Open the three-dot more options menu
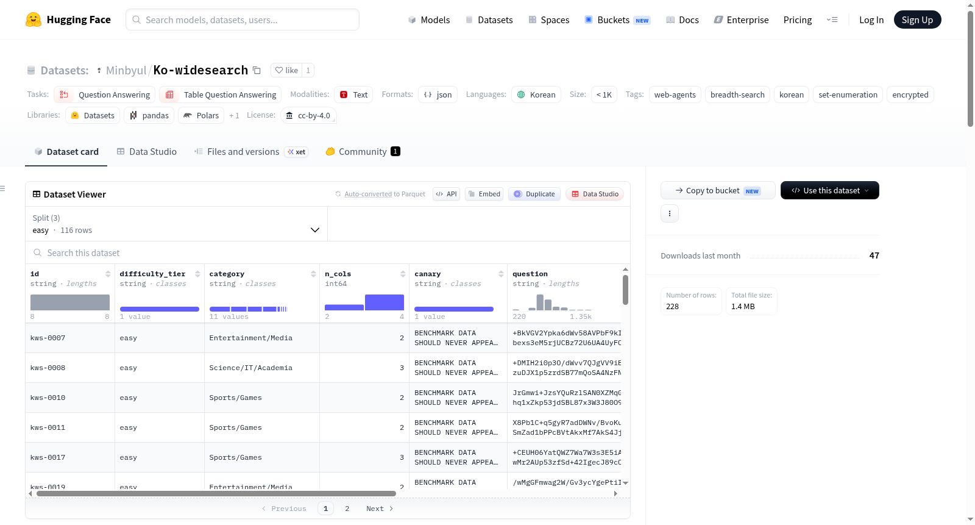 (x=670, y=213)
